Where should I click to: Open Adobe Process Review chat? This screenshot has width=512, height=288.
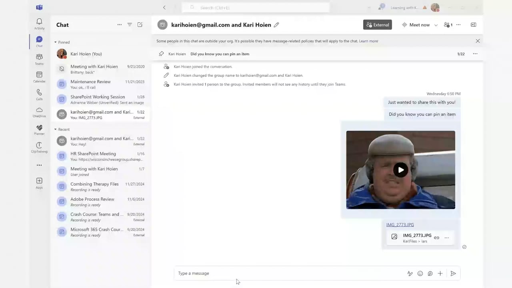(101, 202)
